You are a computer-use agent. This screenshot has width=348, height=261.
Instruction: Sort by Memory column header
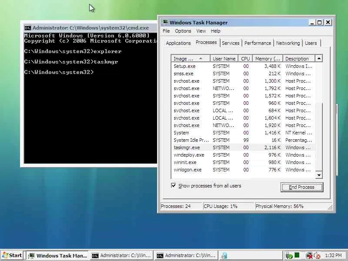click(x=268, y=59)
